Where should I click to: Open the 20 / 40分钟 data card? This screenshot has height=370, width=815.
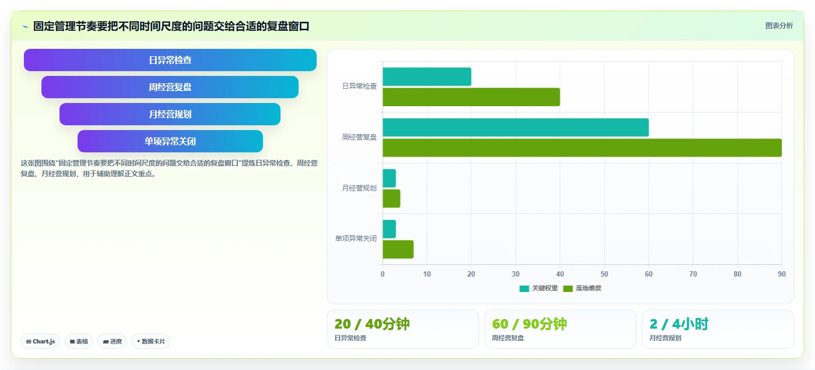coord(403,329)
